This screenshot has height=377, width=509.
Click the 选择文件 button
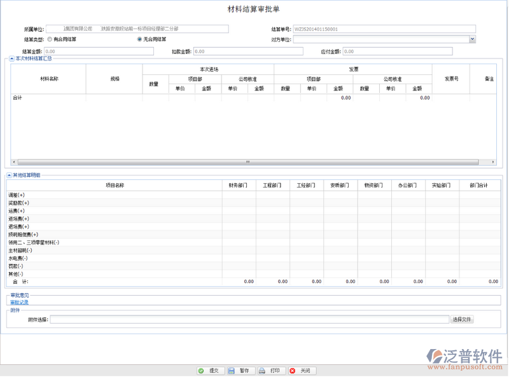463,320
